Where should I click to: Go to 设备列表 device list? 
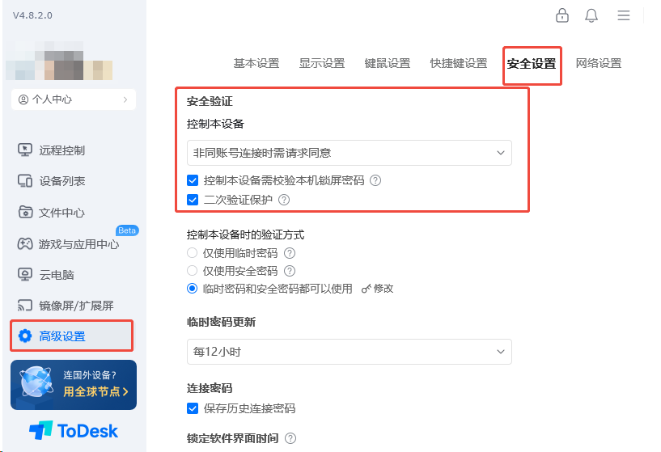point(52,181)
